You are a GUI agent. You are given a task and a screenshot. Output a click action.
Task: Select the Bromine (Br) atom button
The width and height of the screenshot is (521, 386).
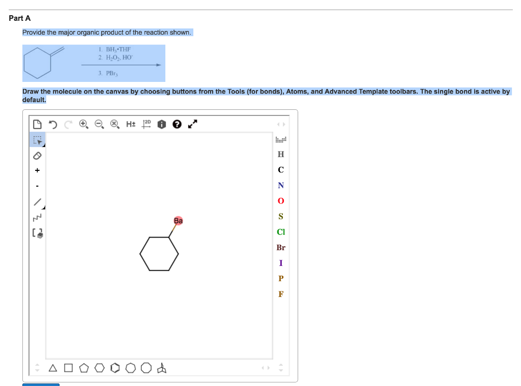(280, 248)
